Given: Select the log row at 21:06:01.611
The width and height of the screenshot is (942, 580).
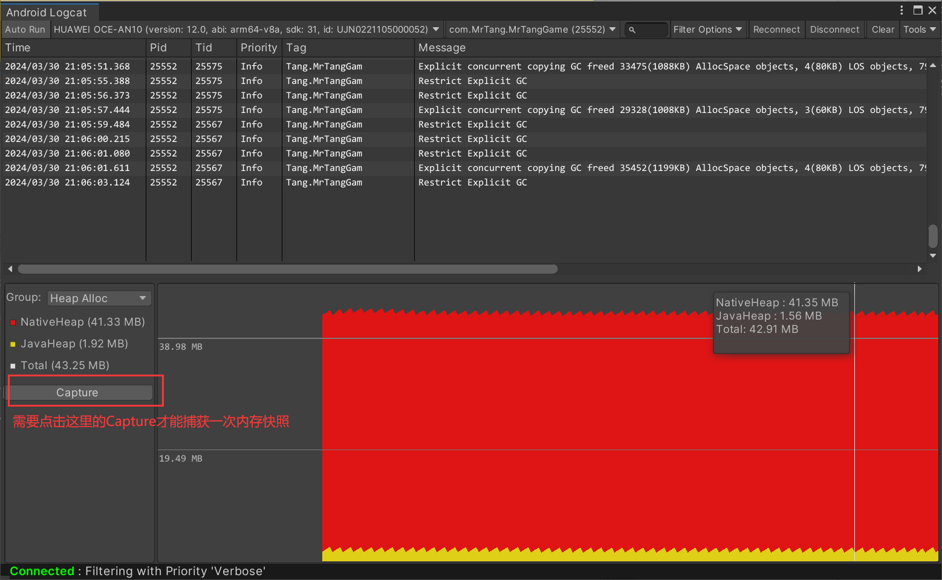Looking at the screenshot, I should (x=464, y=168).
